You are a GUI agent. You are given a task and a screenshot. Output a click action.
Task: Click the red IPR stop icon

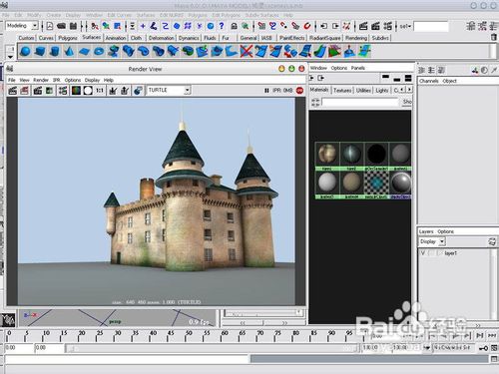pyautogui.click(x=299, y=91)
